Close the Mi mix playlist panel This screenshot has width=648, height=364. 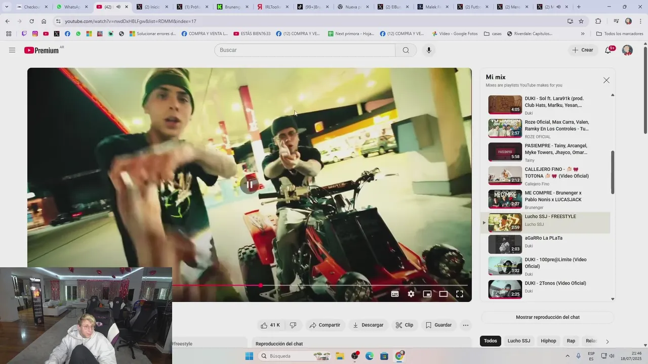pos(606,80)
